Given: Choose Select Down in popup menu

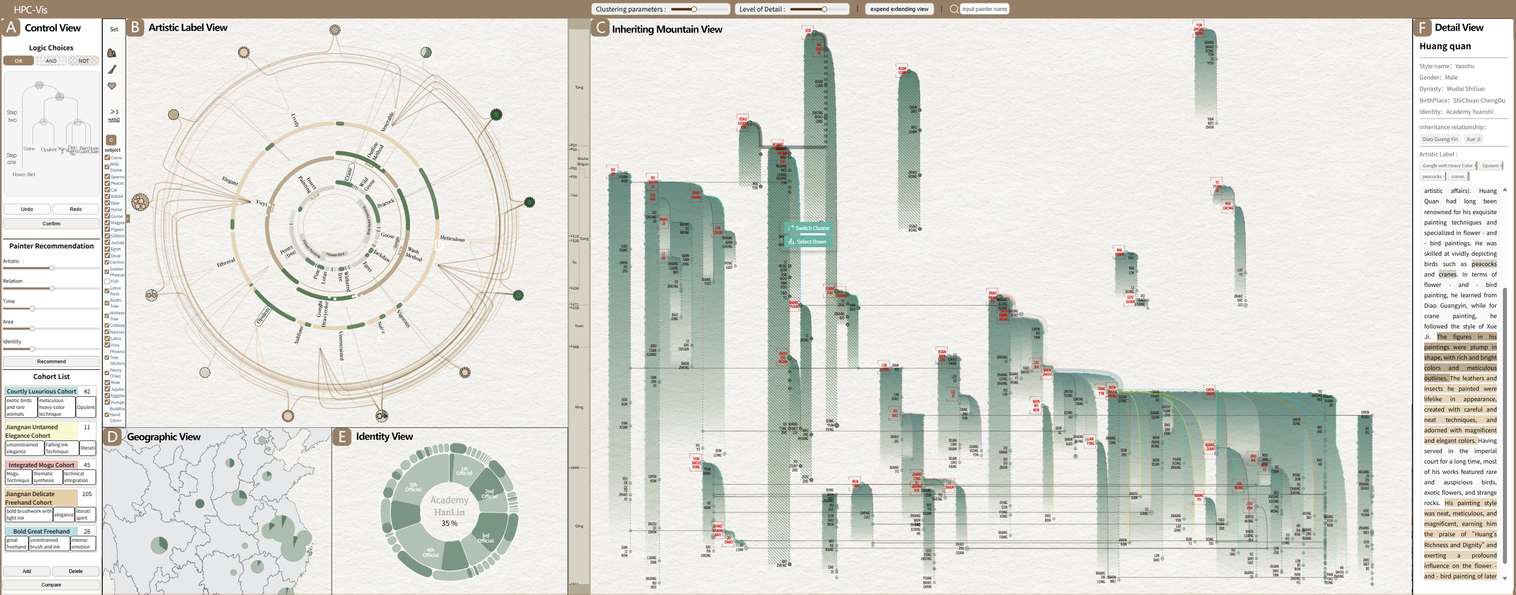Looking at the screenshot, I should coord(809,242).
